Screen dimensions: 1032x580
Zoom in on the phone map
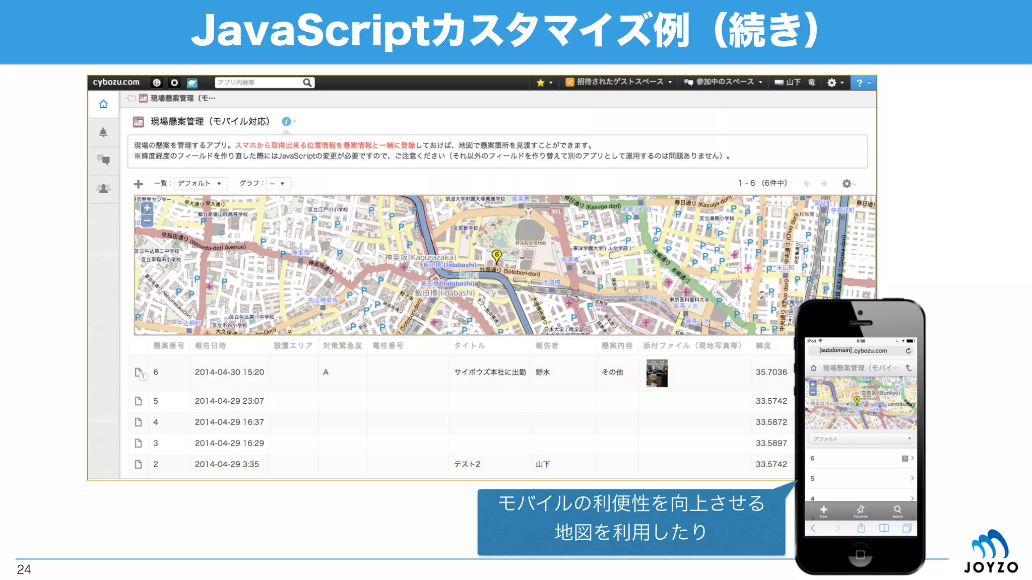813,384
